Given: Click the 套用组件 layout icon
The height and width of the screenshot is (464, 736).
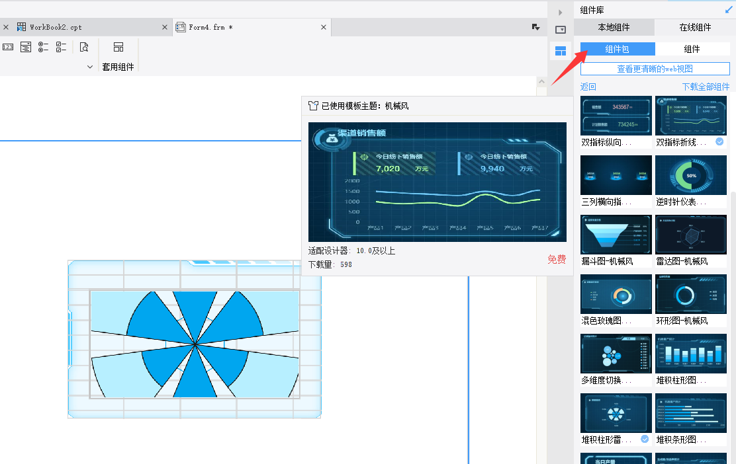Looking at the screenshot, I should (x=118, y=47).
